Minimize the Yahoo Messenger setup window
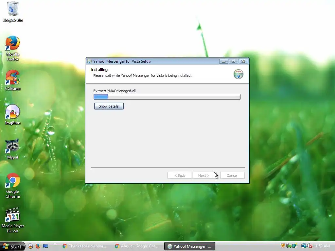Viewport: 335px width, 251px height. point(223,61)
